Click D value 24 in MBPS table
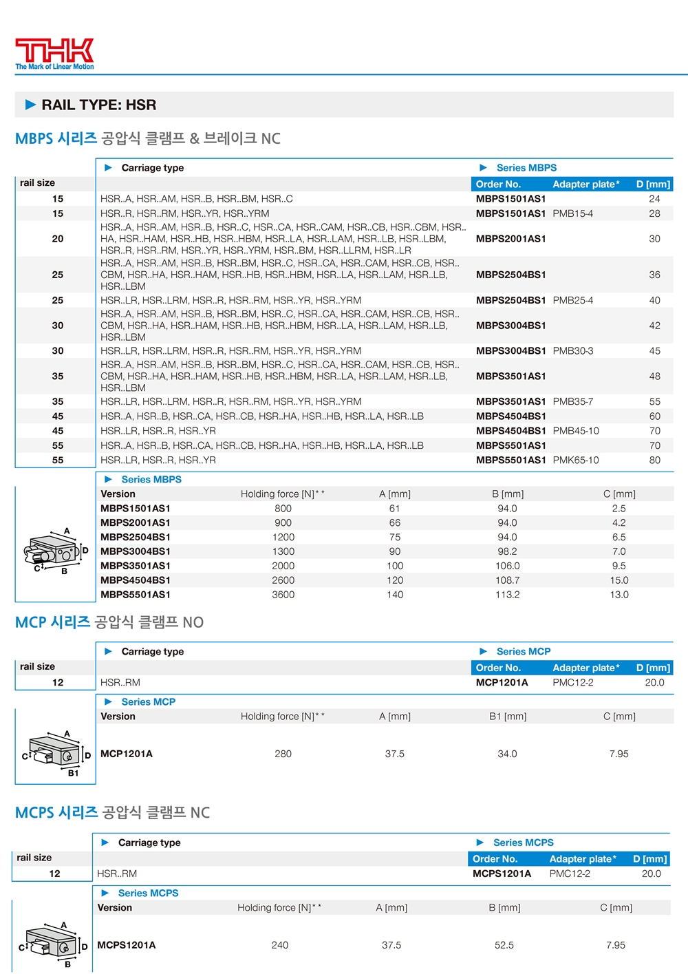The height and width of the screenshot is (974, 688). (x=655, y=199)
